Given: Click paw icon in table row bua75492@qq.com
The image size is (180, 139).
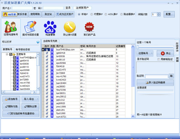Looking at the screenshot, I should pos(52,50).
